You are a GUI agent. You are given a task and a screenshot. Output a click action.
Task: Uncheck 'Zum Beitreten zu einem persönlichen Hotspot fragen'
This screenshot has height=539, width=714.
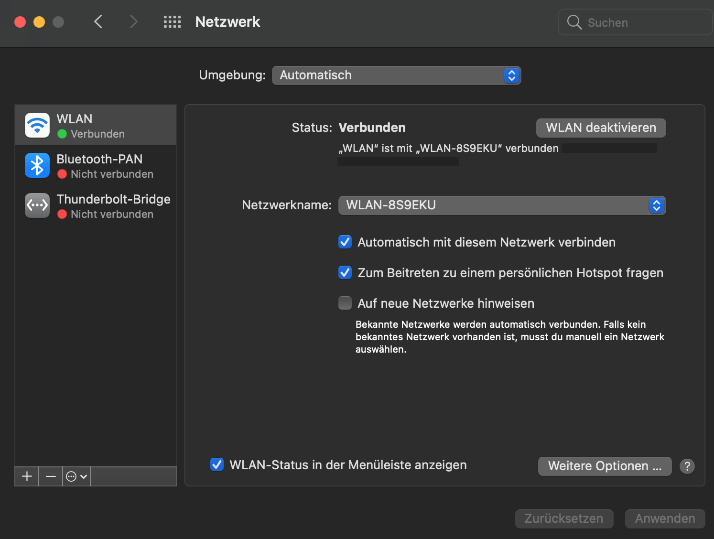(x=345, y=273)
